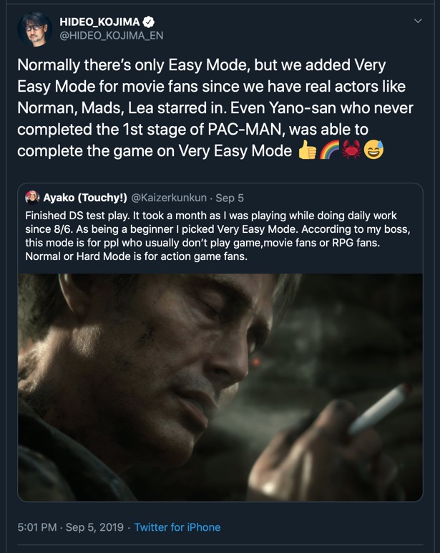Viewport: 440px width, 553px height.
Task: Open the quoted tweet's game screenshot image
Action: click(220, 387)
